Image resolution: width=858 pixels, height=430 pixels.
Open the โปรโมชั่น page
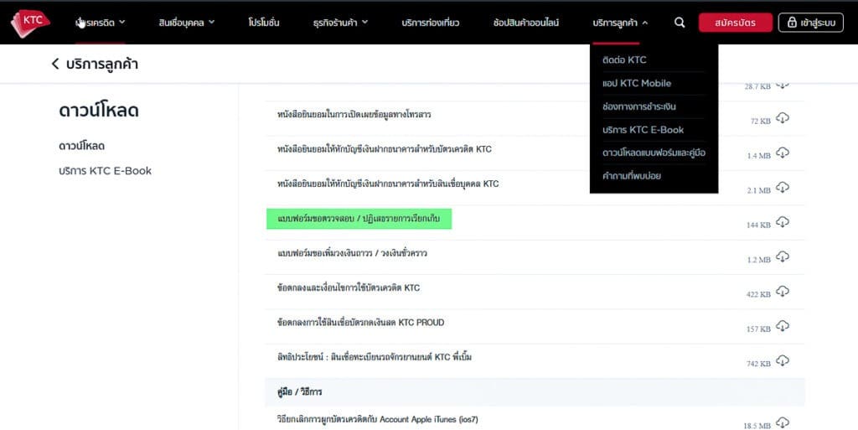coord(264,23)
